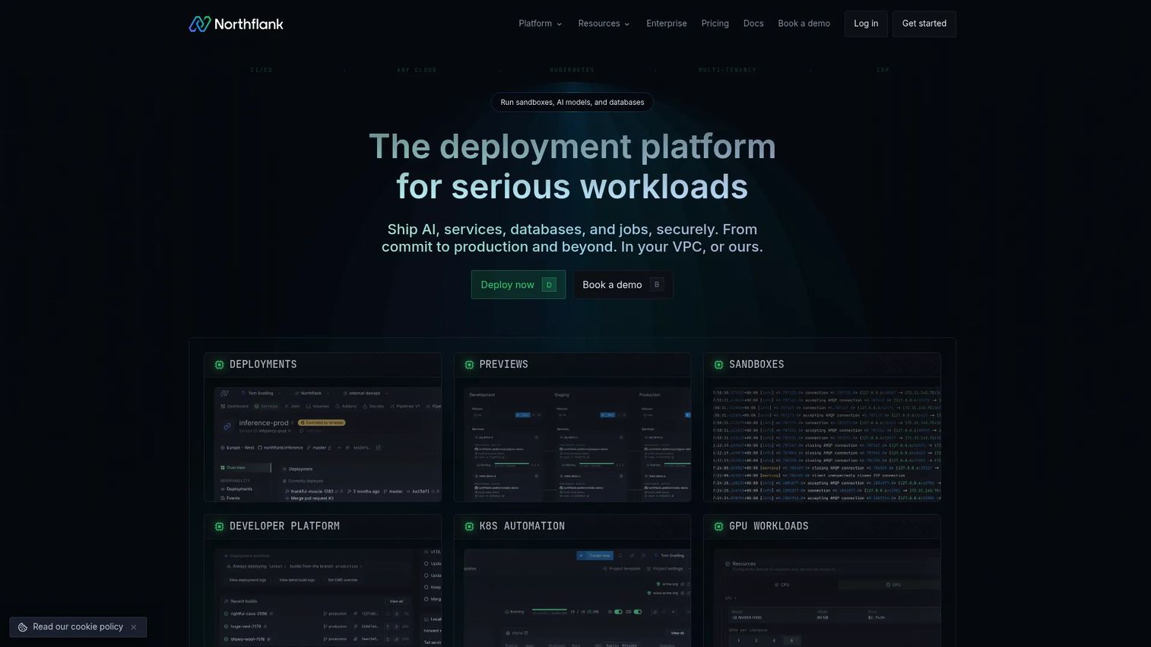Dismiss the cookie policy notice
1151x647 pixels.
point(134,627)
